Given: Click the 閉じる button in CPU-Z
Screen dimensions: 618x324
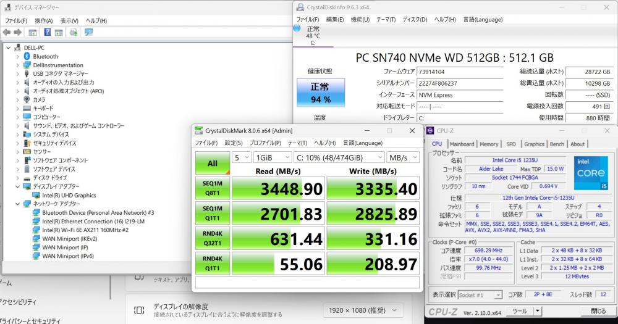Looking at the screenshot, I should coord(598,311).
